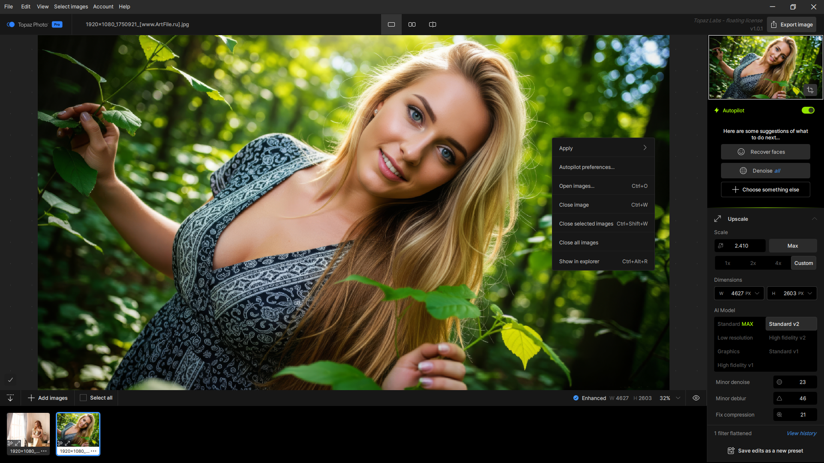The image size is (824, 463).
Task: Click the Recover faces button
Action: click(765, 152)
